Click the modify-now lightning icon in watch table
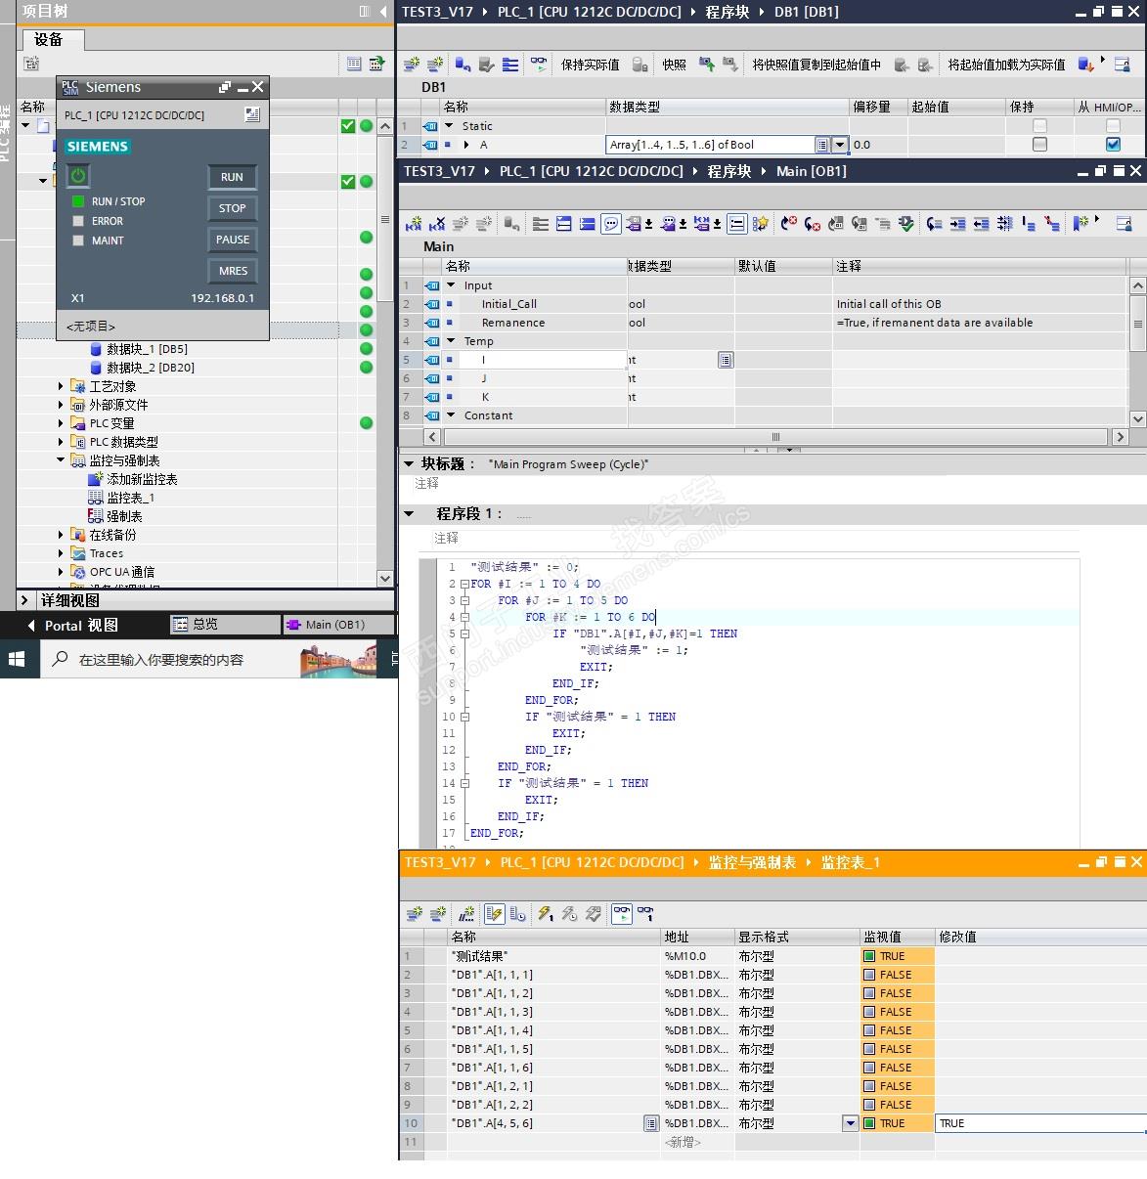This screenshot has height=1179, width=1147. pos(545,914)
